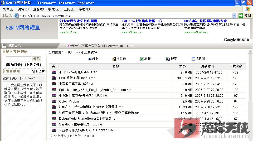Open the 查看(V) menu
253x141 pixels.
38,9
